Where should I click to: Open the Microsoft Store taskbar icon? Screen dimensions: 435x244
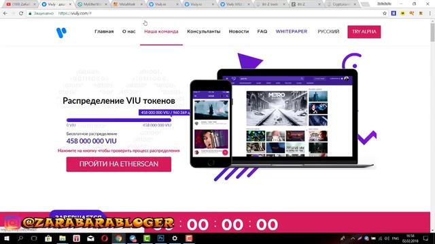point(48,238)
